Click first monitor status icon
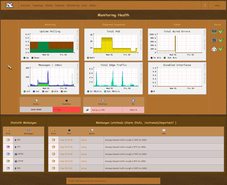227x185 pixels. [x=214, y=31]
